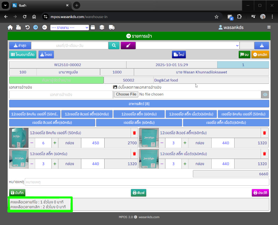This screenshot has width=278, height=225.
Task: Delete the 12เจอร์ไฮ ชิคเก้น เจอร์กี้ row
Action: [134, 133]
